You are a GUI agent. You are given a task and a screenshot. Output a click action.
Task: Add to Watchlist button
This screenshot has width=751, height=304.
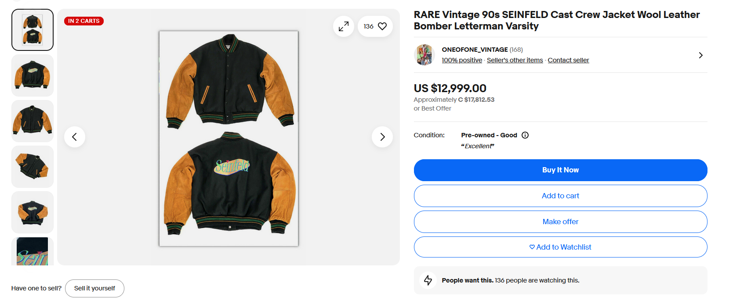560,247
